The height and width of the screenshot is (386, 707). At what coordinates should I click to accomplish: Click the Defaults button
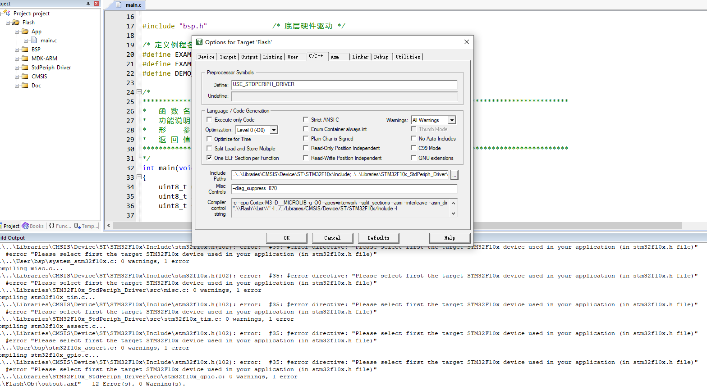point(379,238)
